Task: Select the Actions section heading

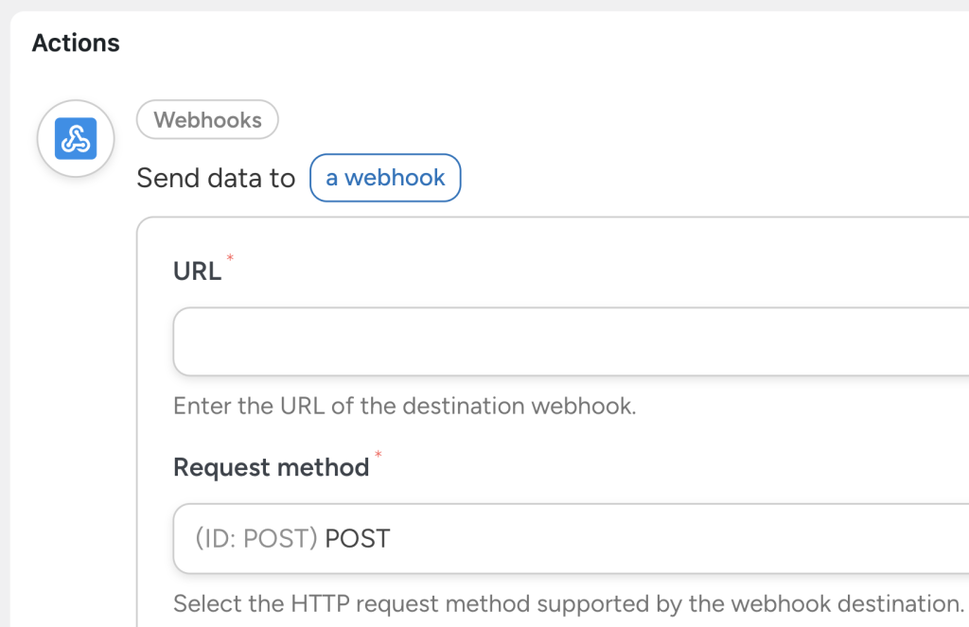Action: pyautogui.click(x=76, y=43)
